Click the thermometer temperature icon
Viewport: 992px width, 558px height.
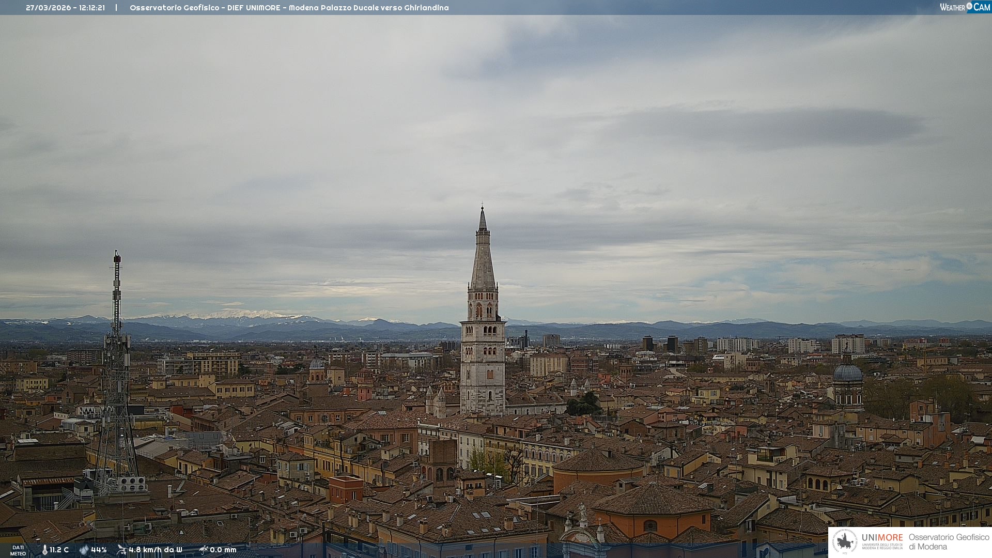pos(44,550)
